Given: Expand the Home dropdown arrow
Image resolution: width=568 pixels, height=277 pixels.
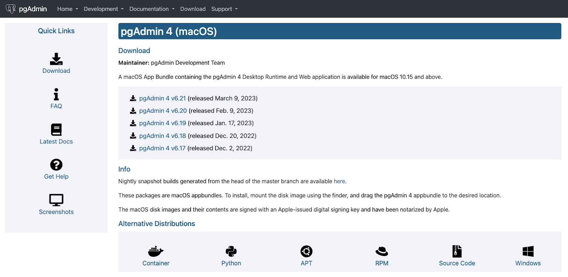Looking at the screenshot, I should 77,9.
